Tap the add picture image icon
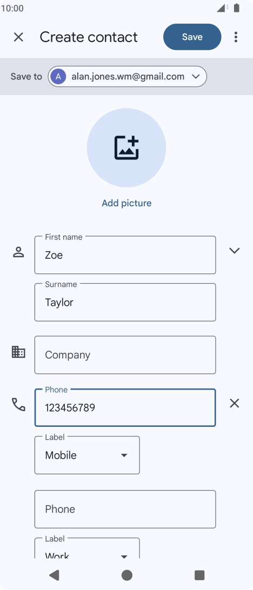Viewport: 253px width, 590px height. pos(126,147)
